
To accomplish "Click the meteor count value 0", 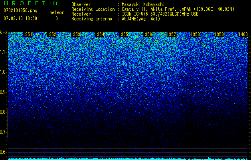I will 57,18.
